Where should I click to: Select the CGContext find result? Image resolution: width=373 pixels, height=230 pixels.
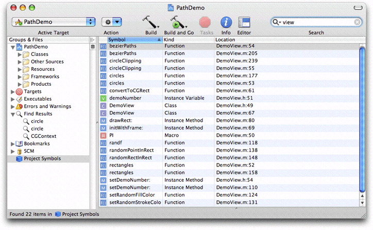(x=43, y=136)
